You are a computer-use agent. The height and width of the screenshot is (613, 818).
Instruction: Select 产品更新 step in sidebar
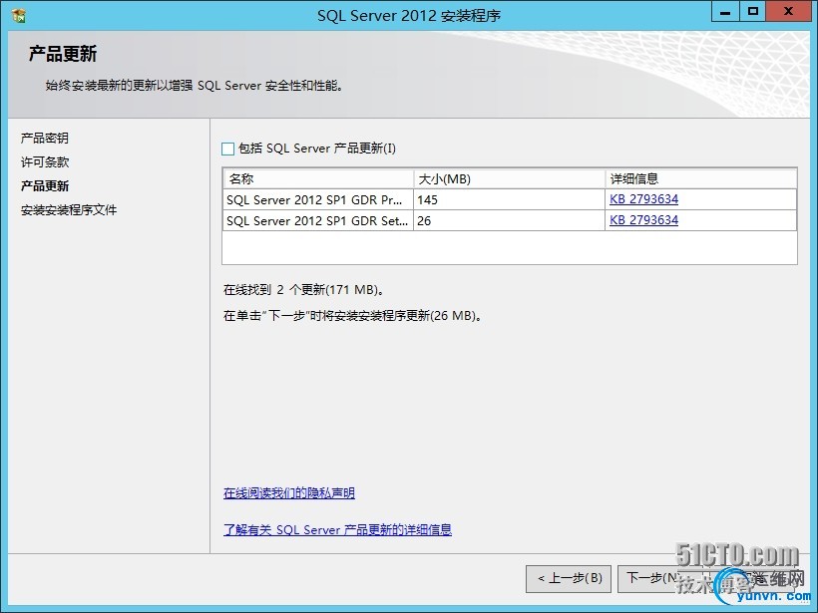(45, 186)
